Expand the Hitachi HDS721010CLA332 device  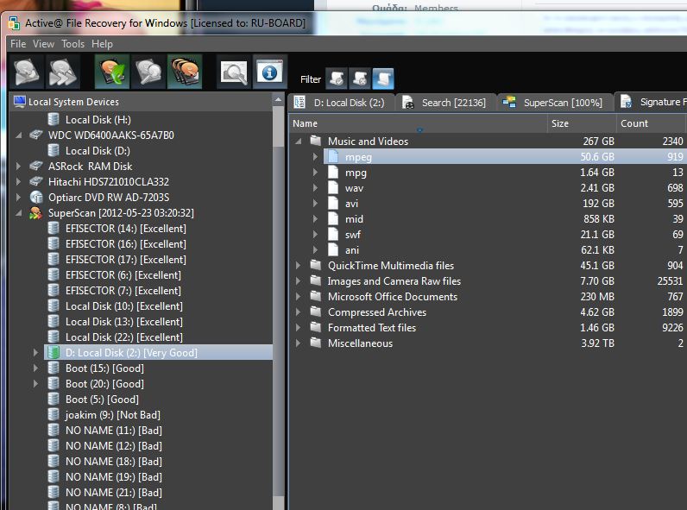pos(18,182)
